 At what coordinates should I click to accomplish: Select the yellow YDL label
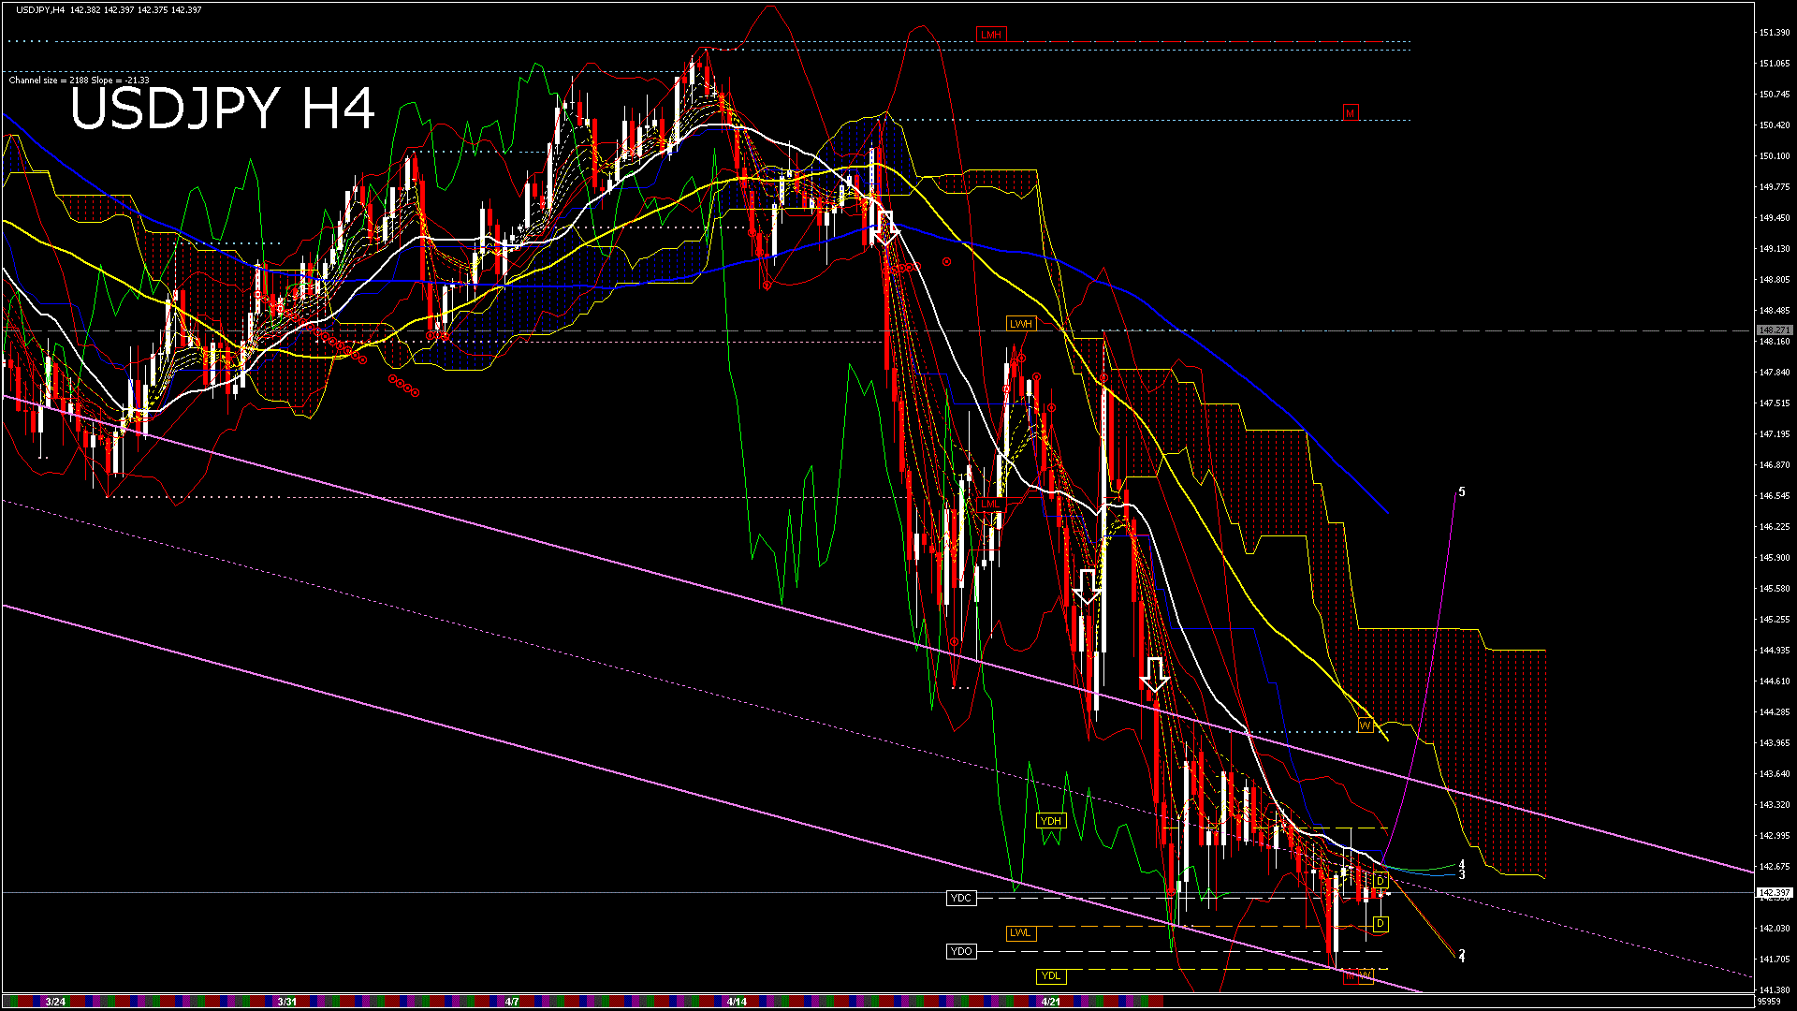click(1051, 975)
